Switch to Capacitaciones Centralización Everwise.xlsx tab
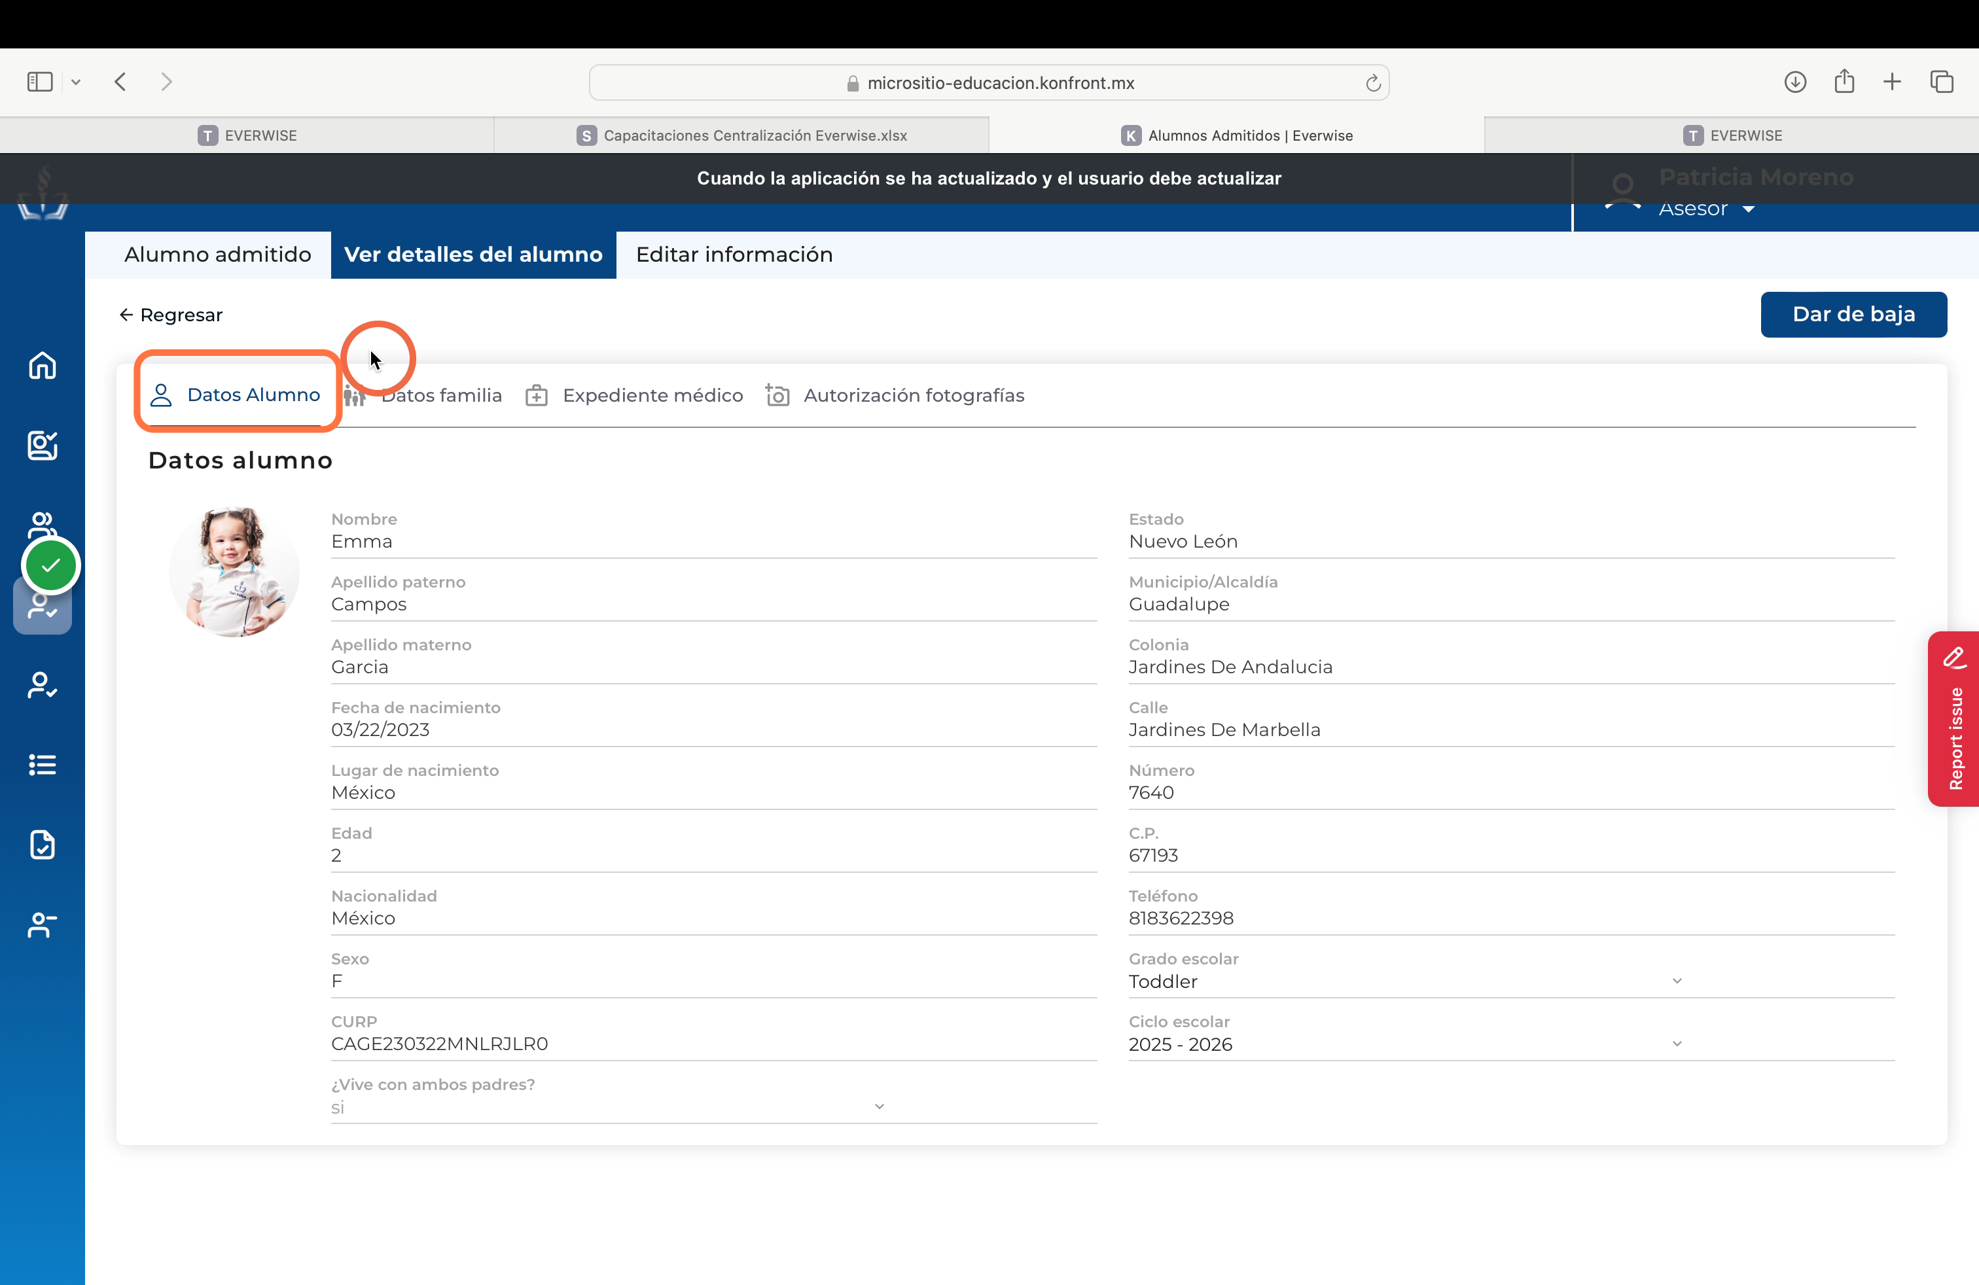This screenshot has height=1285, width=1979. [741, 135]
